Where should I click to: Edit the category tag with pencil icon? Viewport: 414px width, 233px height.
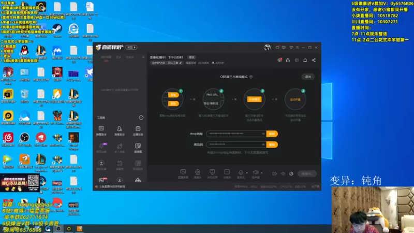point(167,63)
